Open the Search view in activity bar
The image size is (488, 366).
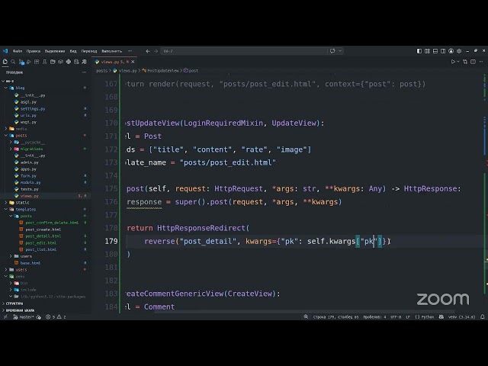13,62
